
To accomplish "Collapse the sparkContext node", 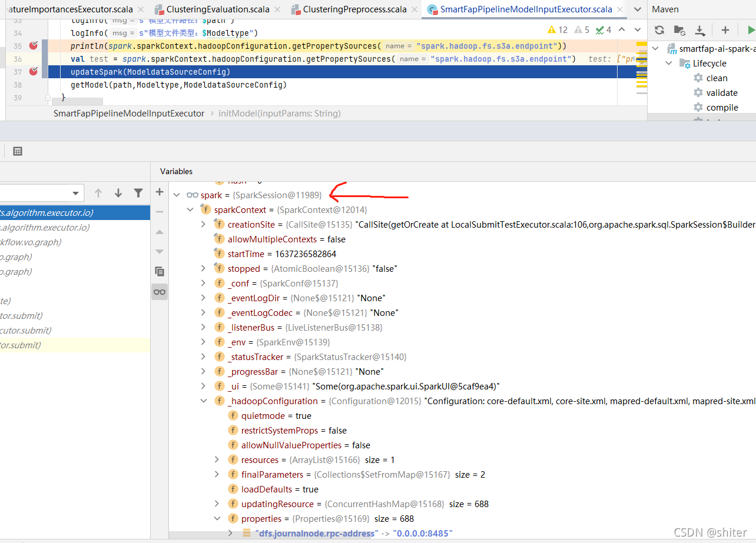I will pyautogui.click(x=190, y=209).
